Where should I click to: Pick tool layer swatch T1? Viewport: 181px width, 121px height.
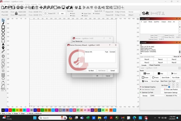[x=111, y=110]
